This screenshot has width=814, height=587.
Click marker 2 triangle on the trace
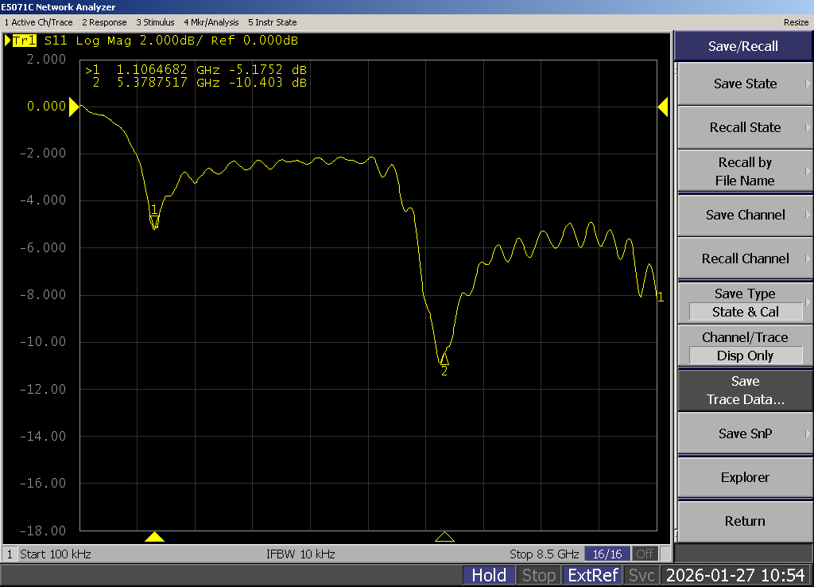(444, 359)
